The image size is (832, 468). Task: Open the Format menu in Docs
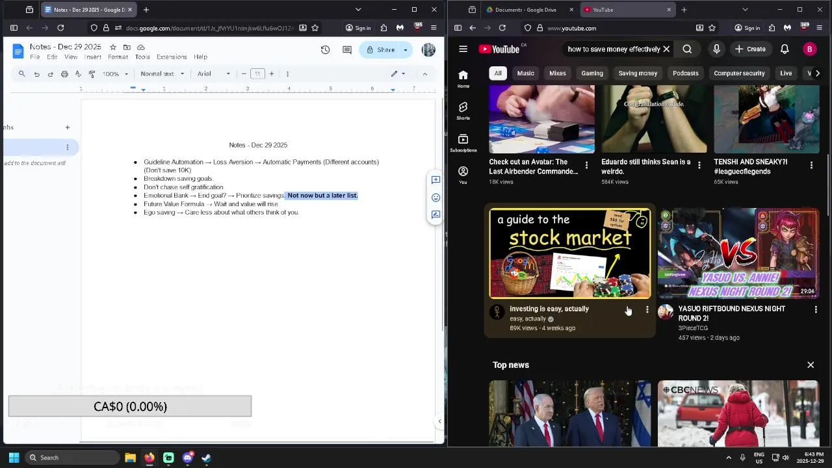118,57
